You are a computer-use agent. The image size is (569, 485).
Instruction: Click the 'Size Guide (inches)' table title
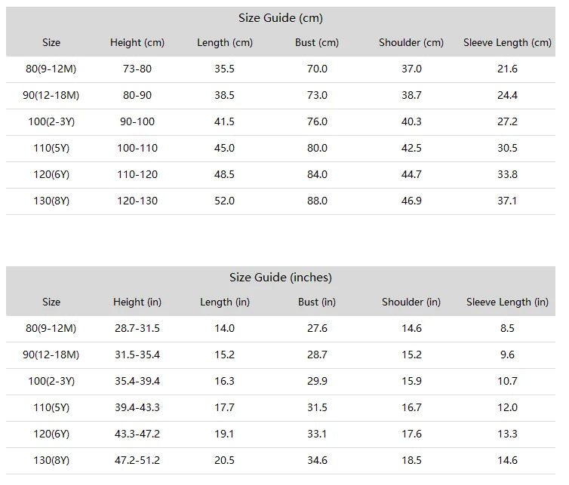point(281,277)
